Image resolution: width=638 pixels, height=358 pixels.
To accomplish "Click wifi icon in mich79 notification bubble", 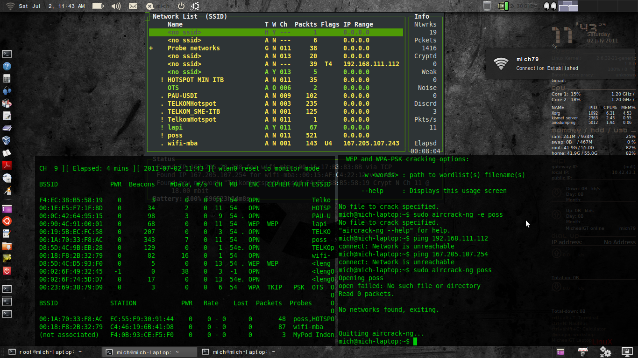I will click(501, 63).
